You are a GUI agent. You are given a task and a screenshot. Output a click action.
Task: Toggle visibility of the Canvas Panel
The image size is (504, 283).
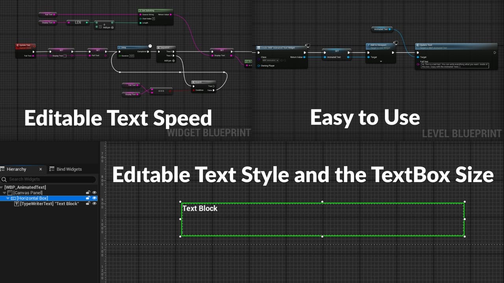pos(94,193)
